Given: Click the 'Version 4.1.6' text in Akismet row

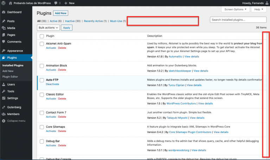Looking at the screenshot, I should (155, 56).
